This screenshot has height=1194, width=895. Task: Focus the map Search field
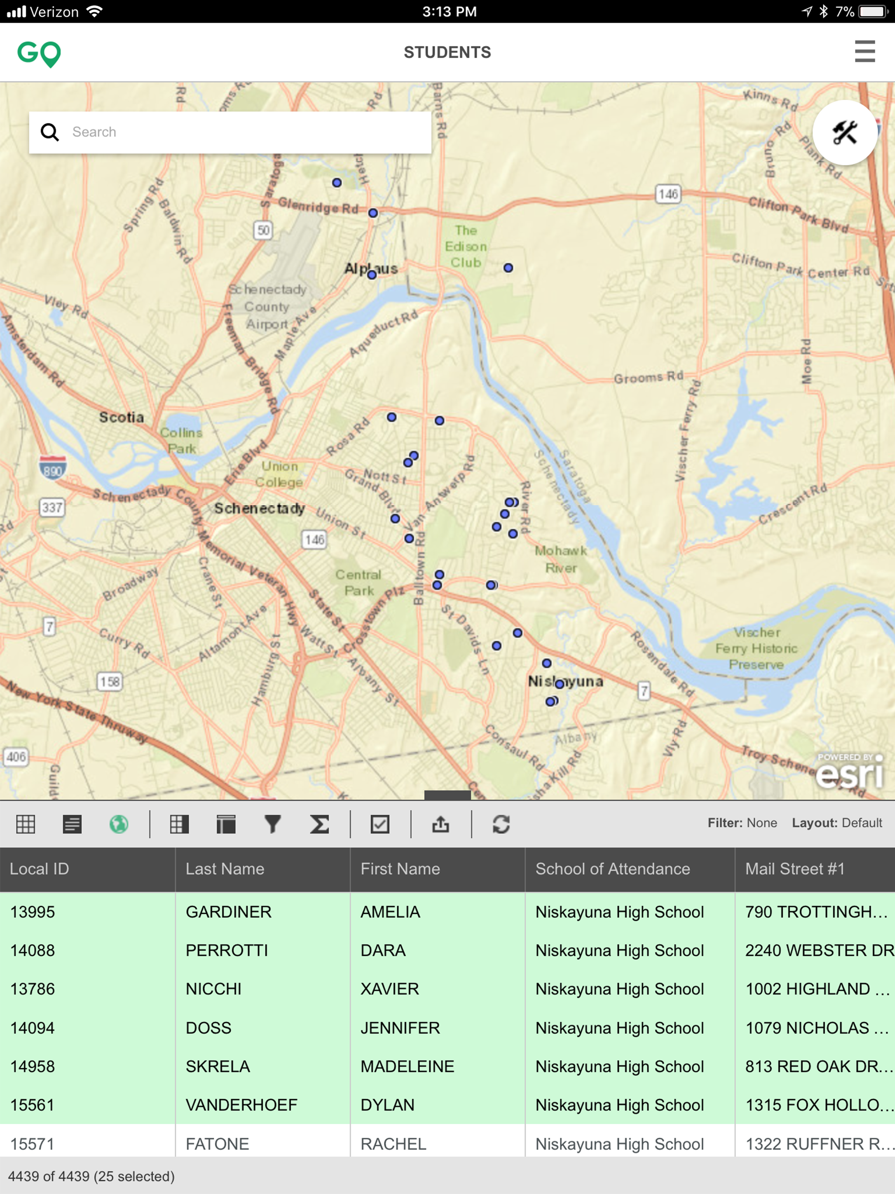pos(230,132)
